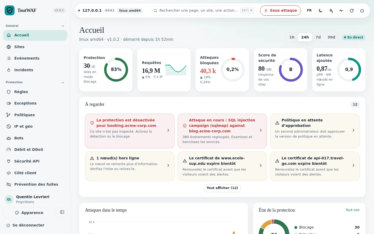Open the Exceptions page
This screenshot has height=234, width=374.
click(35, 103)
